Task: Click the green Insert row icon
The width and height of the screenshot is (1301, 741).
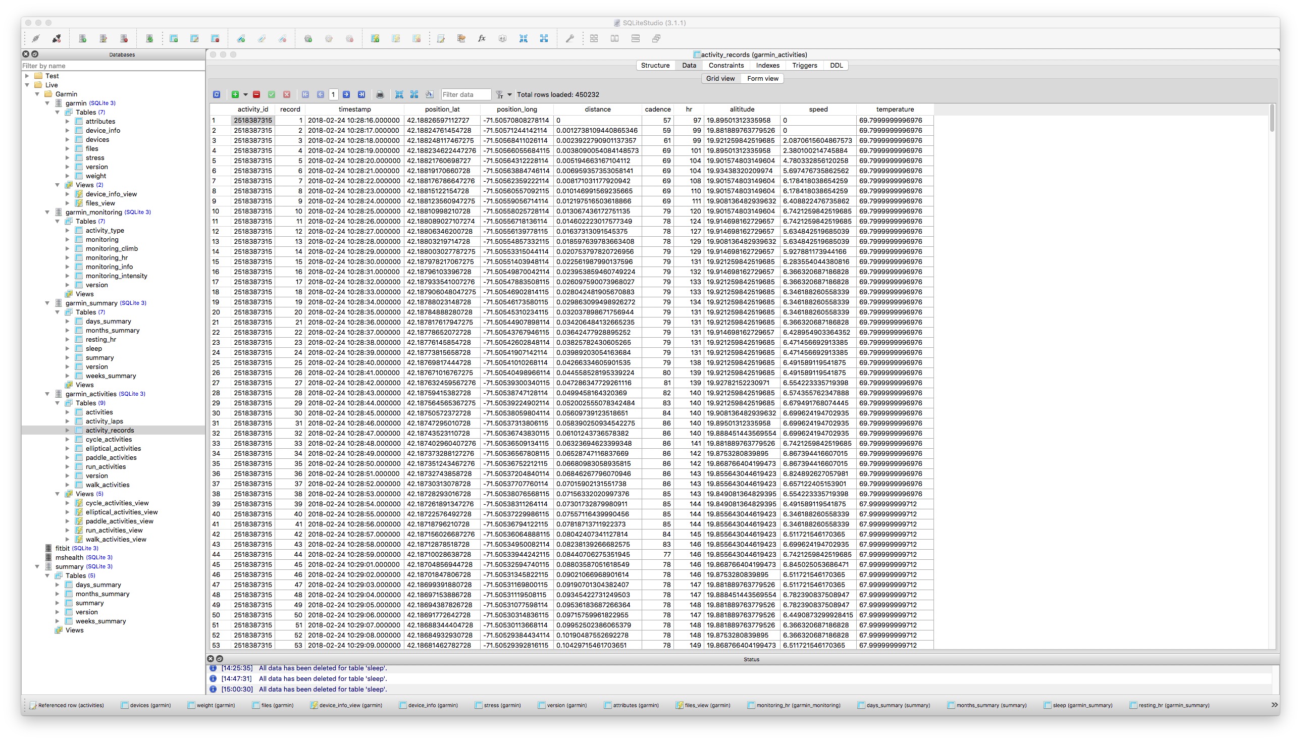Action: pos(235,95)
